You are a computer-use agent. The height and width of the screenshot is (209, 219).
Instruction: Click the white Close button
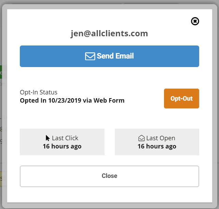(x=109, y=176)
